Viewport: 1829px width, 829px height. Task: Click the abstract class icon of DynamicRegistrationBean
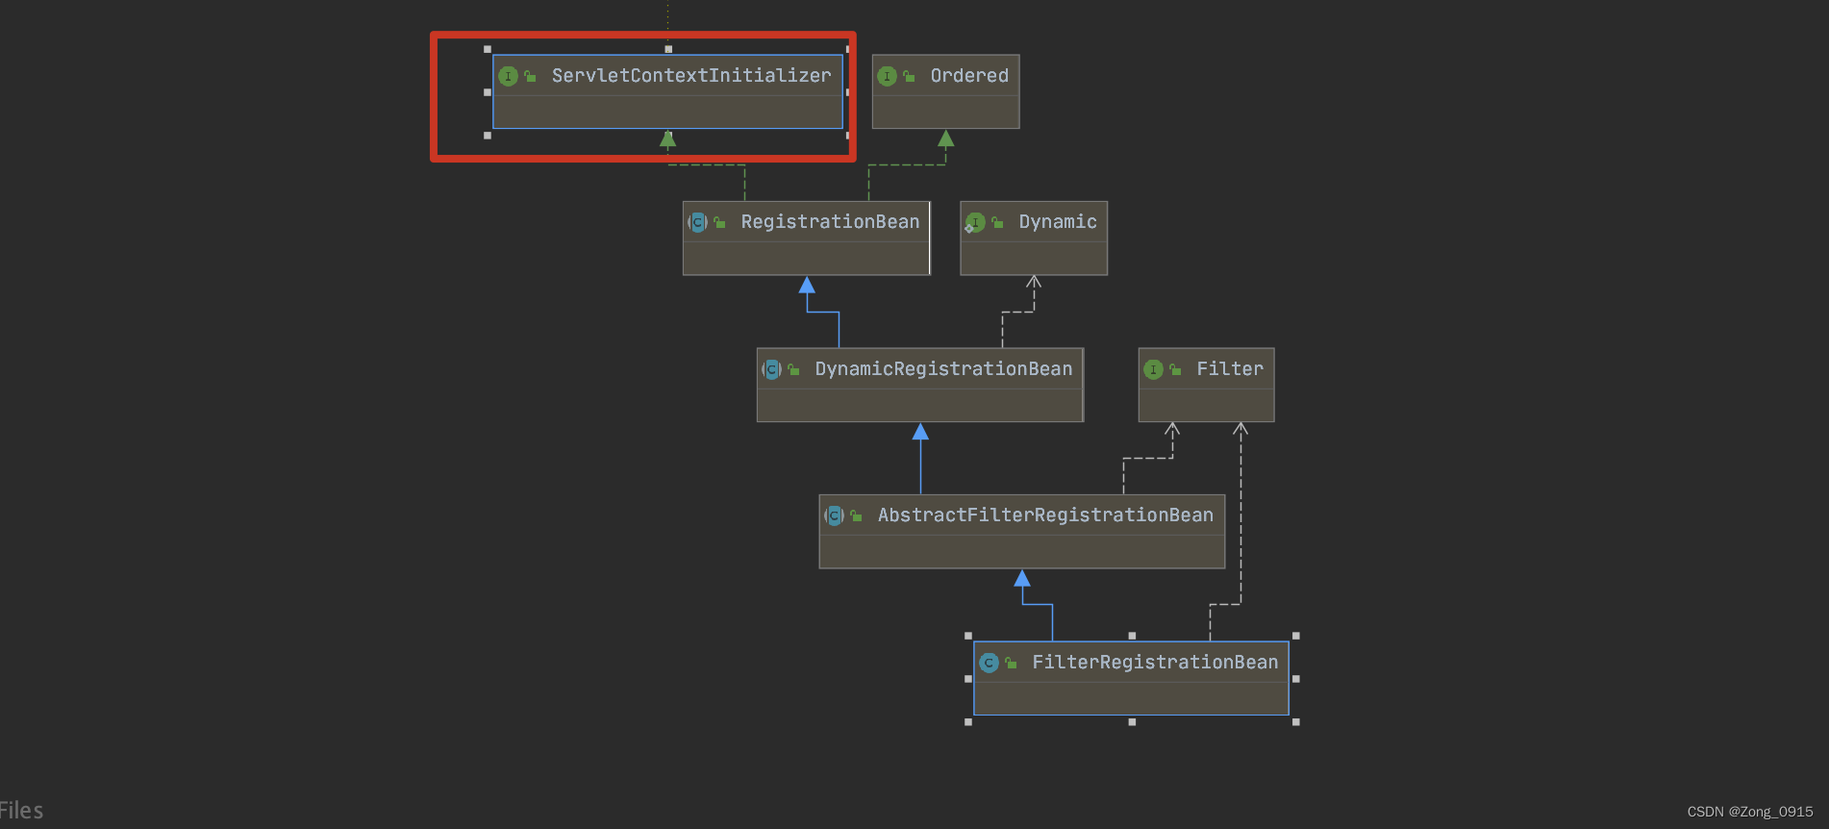[x=772, y=369]
